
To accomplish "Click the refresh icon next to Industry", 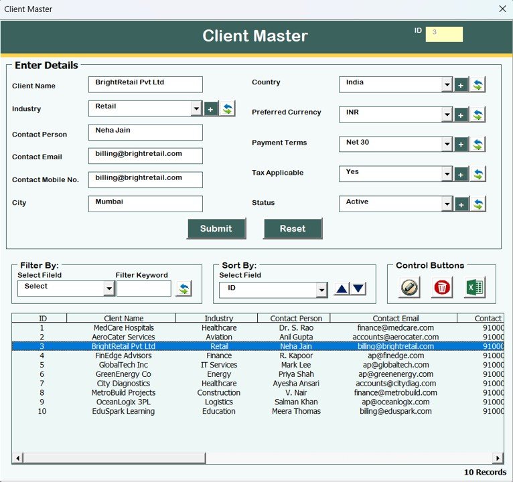I will coord(228,108).
